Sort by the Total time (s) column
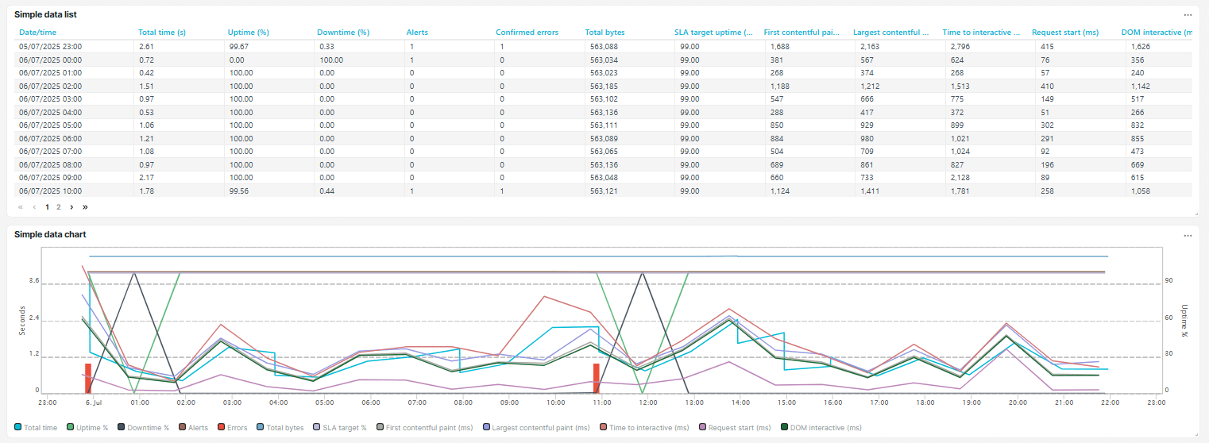Screen dimensions: 1209x443 pyautogui.click(x=161, y=33)
